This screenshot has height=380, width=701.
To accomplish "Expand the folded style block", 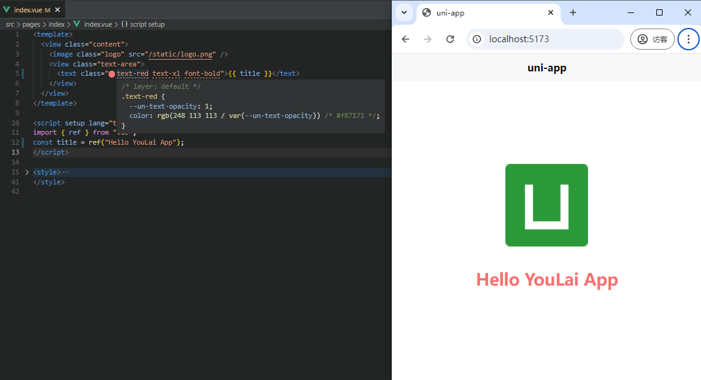I will (27, 172).
